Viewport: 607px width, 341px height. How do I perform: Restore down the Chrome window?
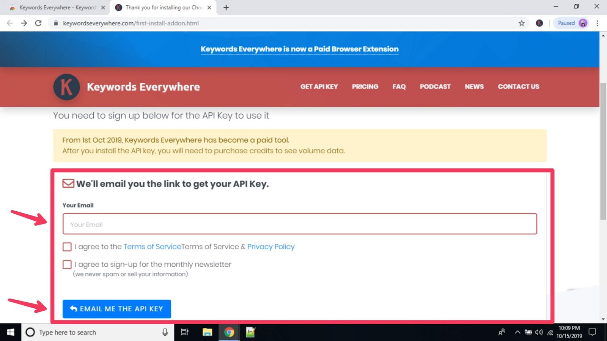point(576,6)
